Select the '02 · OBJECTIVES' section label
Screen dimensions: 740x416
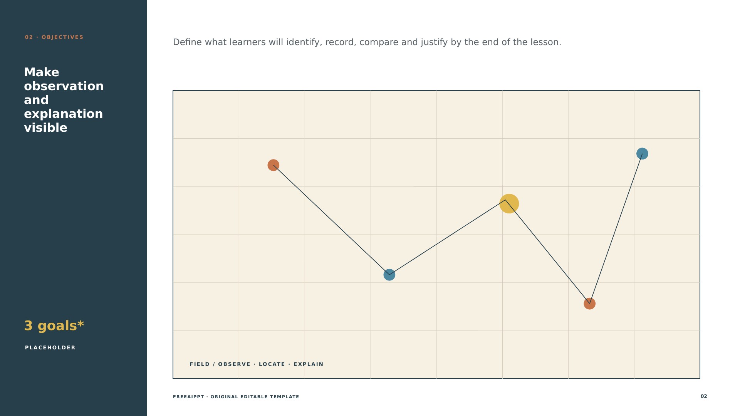point(54,37)
